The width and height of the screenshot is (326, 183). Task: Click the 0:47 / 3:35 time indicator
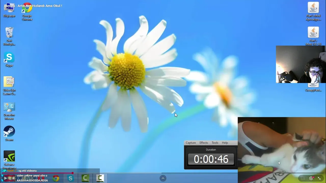[28, 178]
